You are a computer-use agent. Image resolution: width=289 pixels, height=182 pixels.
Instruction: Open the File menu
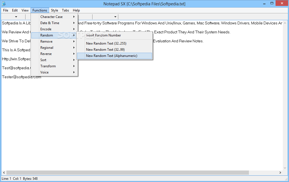(6, 10)
